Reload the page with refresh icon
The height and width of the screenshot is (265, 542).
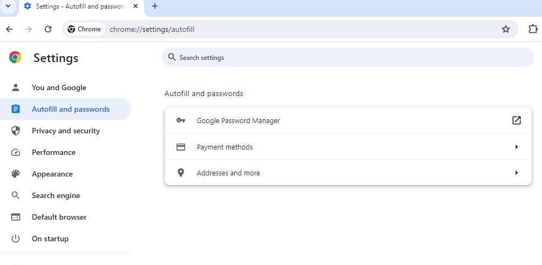click(x=48, y=29)
